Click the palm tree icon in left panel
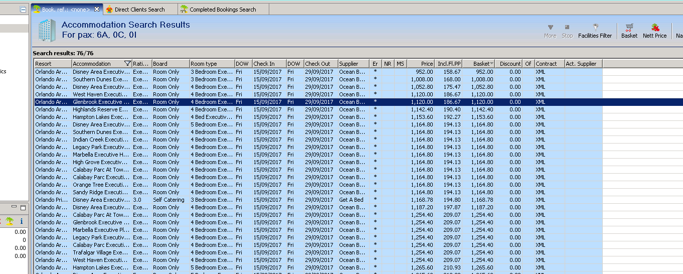Screen dimensions: 683x274 click(x=10, y=221)
